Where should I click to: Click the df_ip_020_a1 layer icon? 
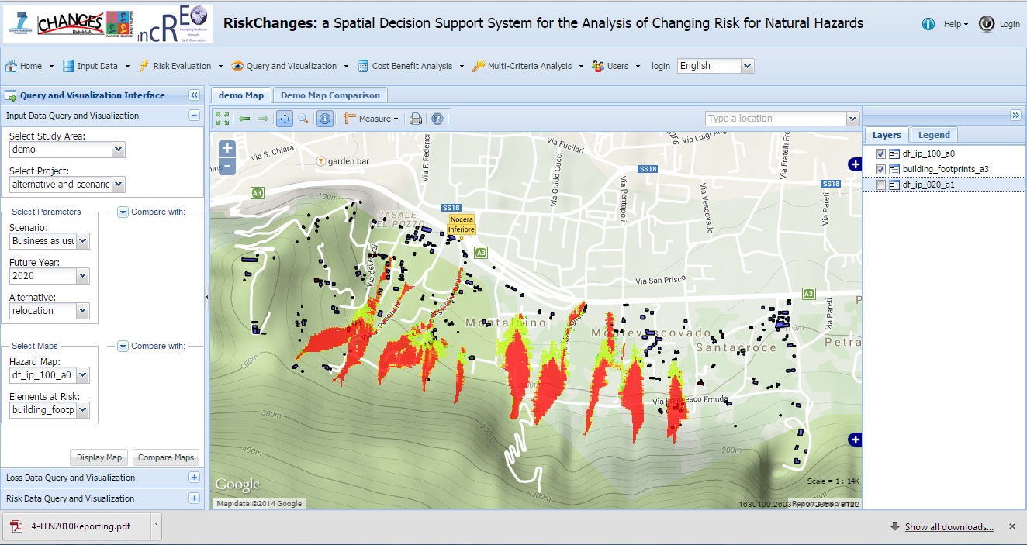pos(894,185)
